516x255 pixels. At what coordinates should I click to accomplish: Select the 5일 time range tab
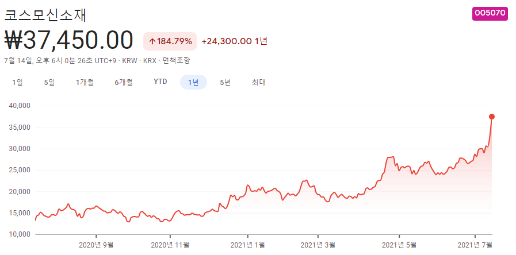pos(49,82)
